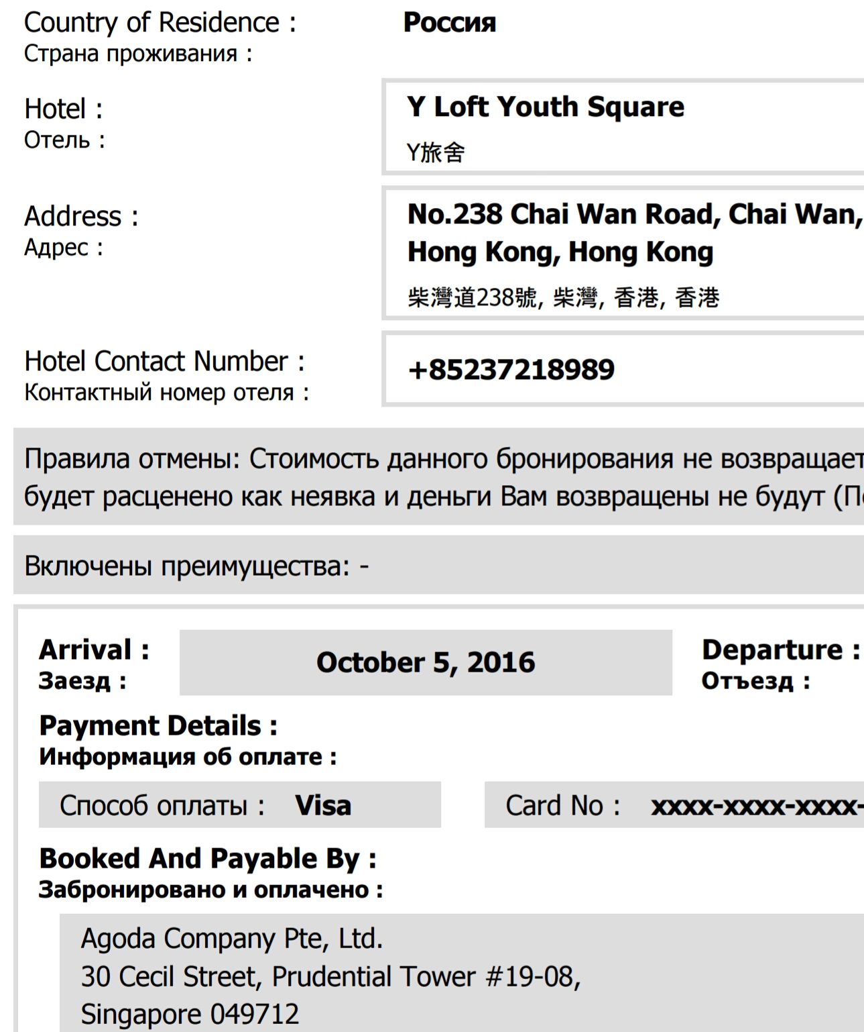Select the masked Card No value
864x1032 pixels.
tap(757, 806)
